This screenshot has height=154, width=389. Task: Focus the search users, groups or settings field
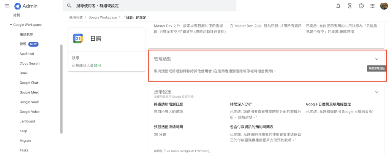tap(149, 6)
